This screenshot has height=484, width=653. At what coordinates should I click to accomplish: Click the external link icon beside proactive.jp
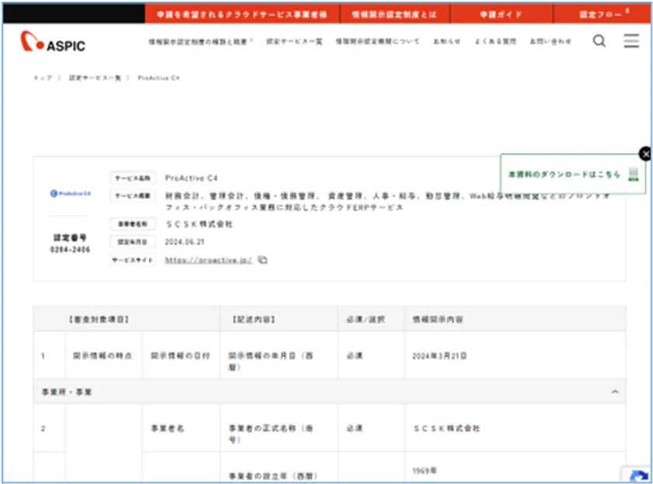point(263,260)
